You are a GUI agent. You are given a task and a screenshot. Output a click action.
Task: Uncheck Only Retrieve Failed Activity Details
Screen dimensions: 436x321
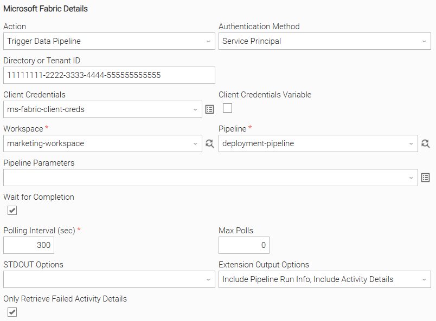point(12,312)
